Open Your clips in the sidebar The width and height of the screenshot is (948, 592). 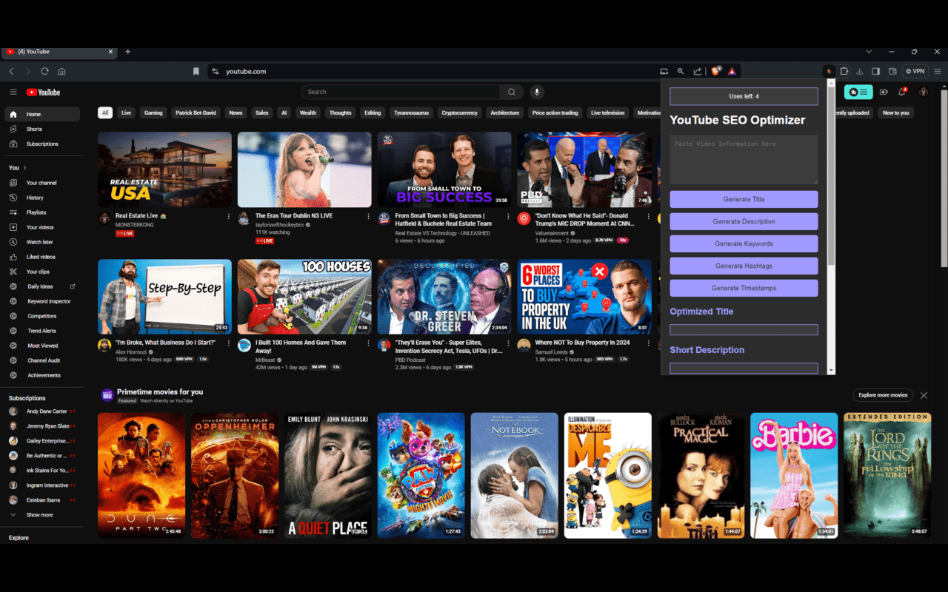click(42, 272)
